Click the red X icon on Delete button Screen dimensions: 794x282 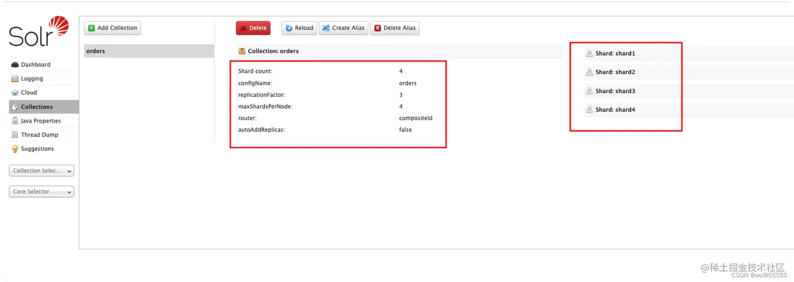click(243, 28)
